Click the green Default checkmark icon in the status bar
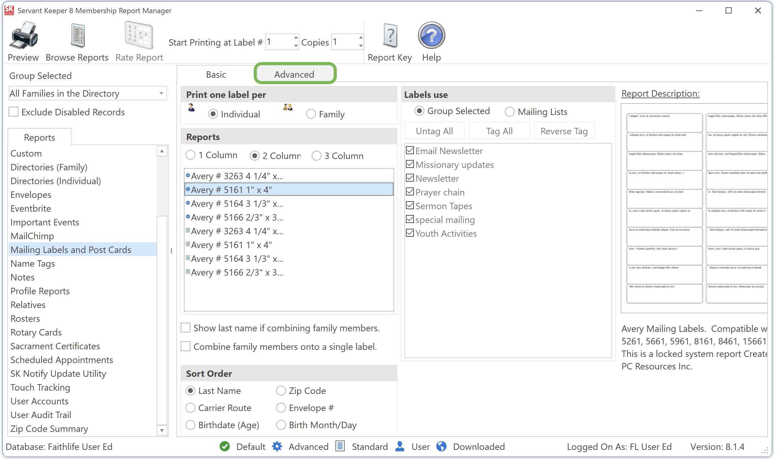Image resolution: width=777 pixels, height=460 pixels. click(225, 447)
